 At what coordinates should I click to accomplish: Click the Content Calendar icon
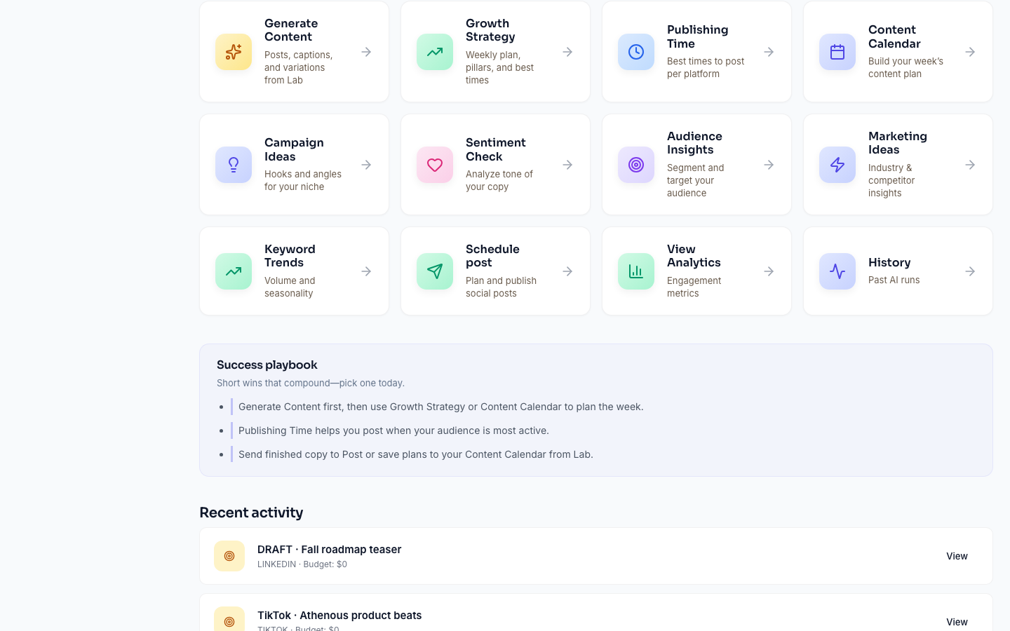click(837, 52)
